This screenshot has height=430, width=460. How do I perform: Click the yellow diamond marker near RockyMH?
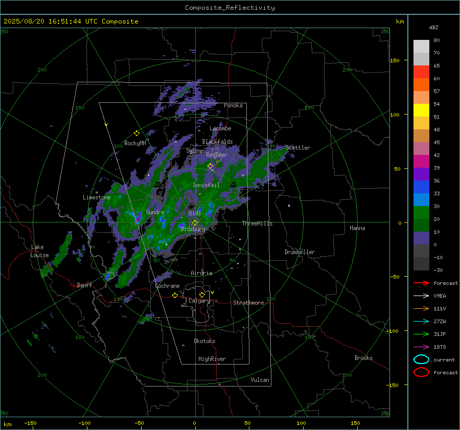[136, 133]
